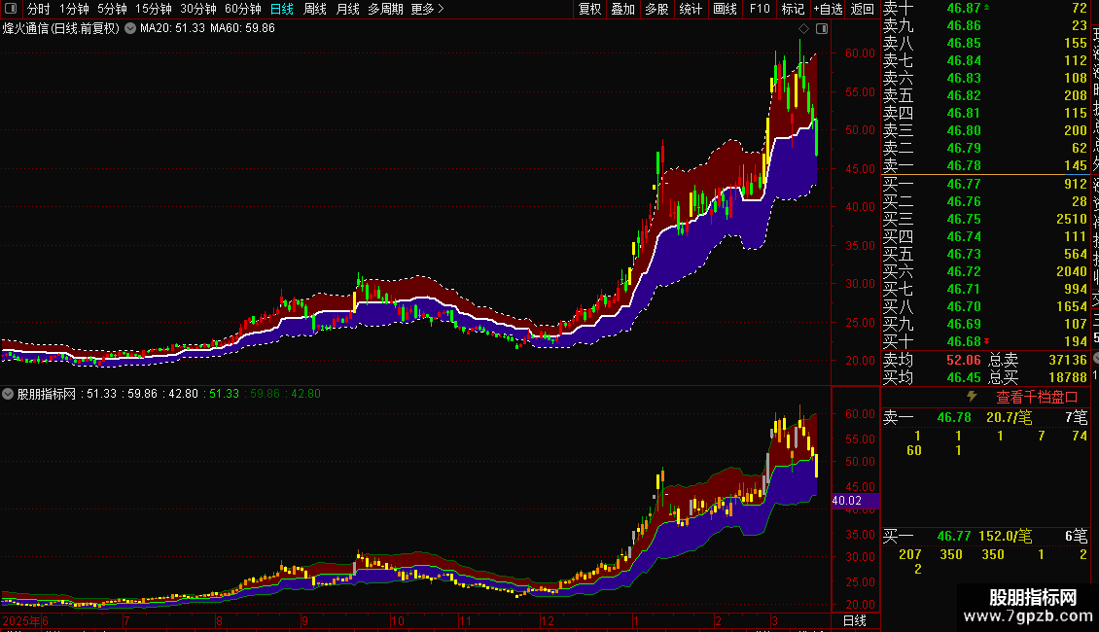The image size is (1099, 632).
Task: Add stock via +自选 button
Action: click(x=829, y=9)
